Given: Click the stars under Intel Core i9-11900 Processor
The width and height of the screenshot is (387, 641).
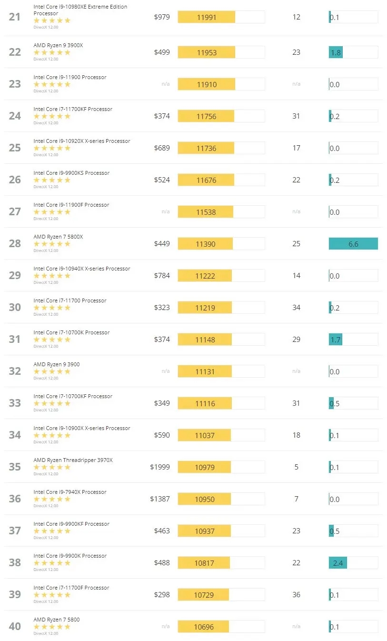Looking at the screenshot, I should click(x=52, y=84).
